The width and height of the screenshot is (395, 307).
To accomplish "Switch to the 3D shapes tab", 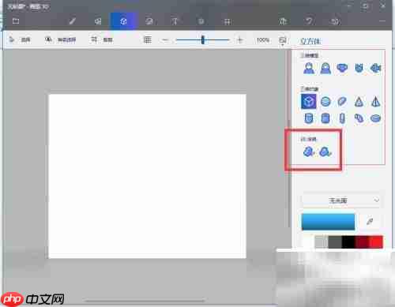I will [x=123, y=21].
